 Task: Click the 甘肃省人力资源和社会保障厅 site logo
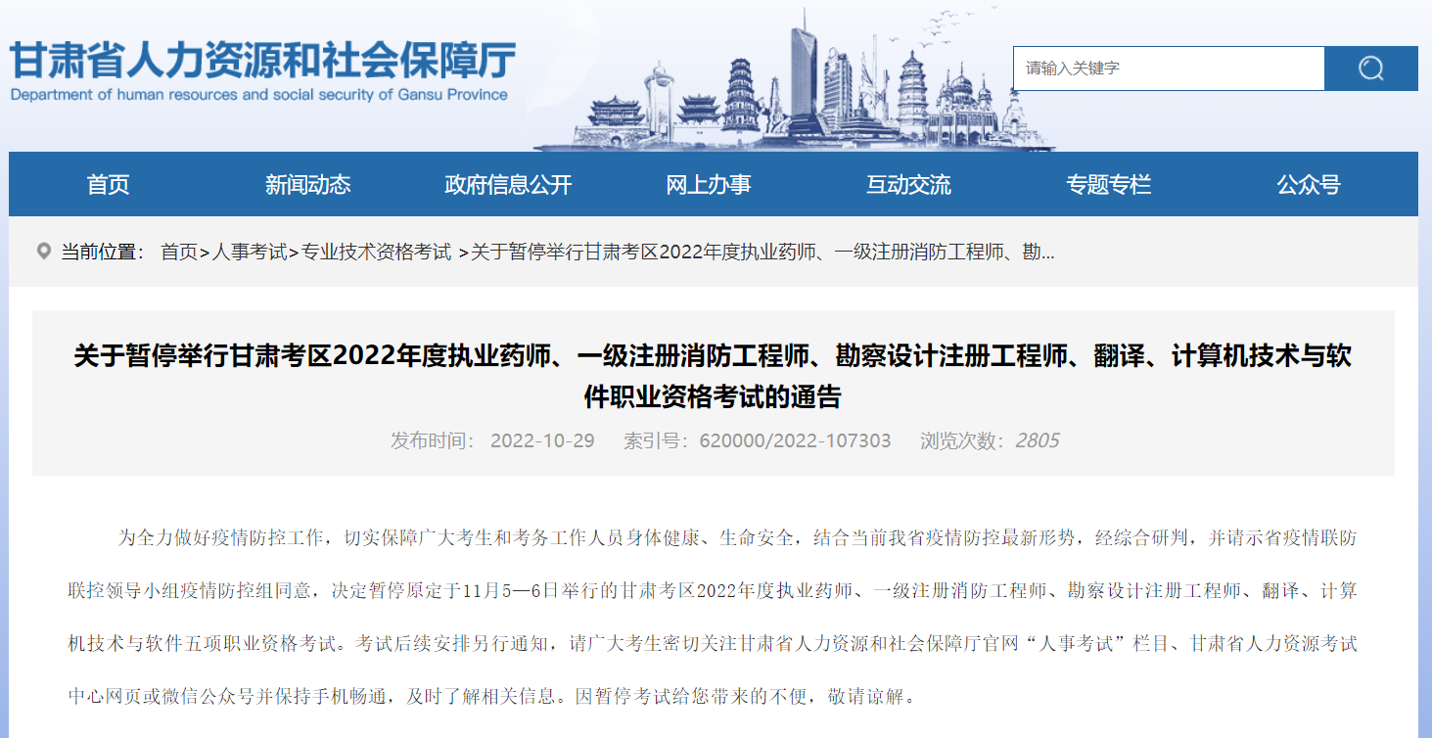pyautogui.click(x=262, y=62)
